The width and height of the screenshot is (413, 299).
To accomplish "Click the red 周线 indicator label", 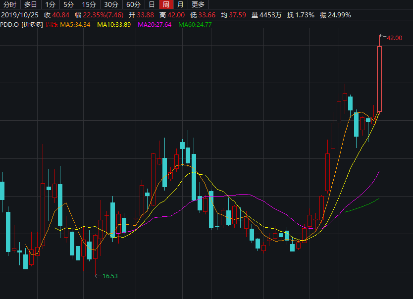I will 52,24.
